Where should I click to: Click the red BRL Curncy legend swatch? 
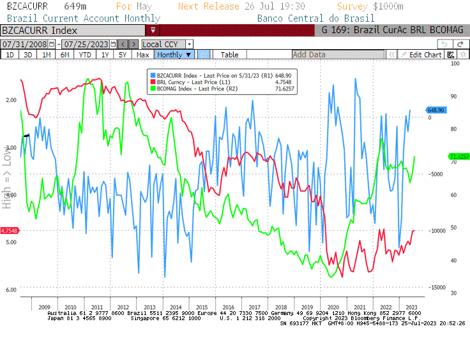pos(153,82)
